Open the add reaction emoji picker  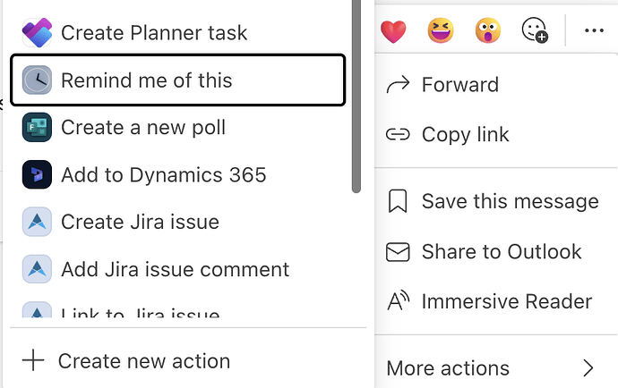pos(535,31)
